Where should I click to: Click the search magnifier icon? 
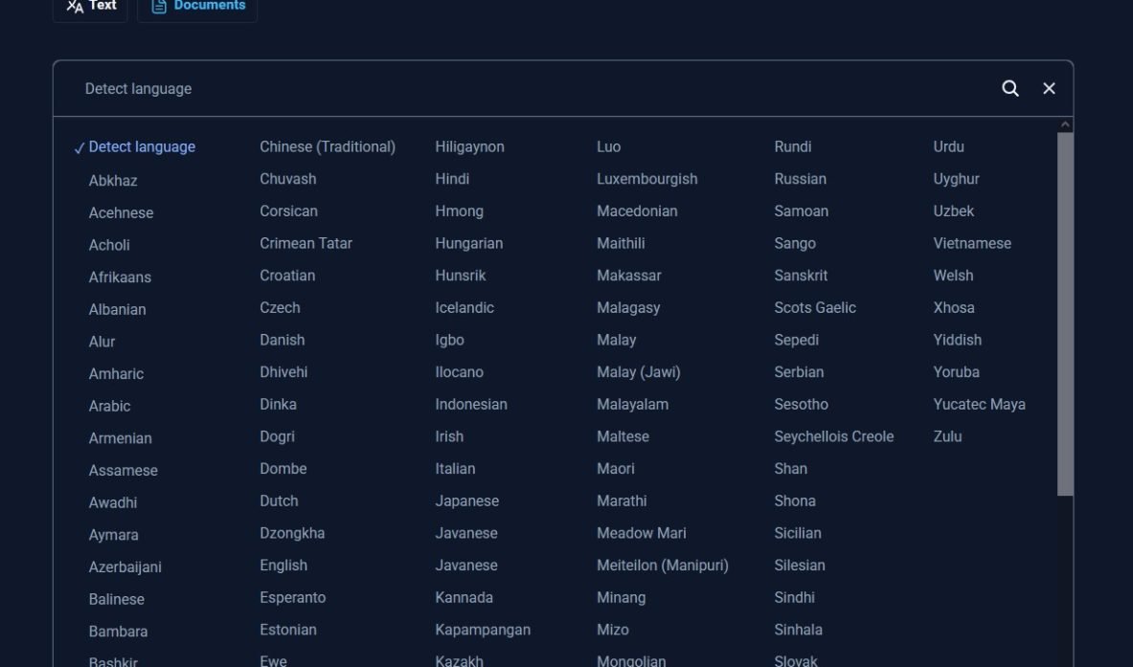(x=1010, y=88)
